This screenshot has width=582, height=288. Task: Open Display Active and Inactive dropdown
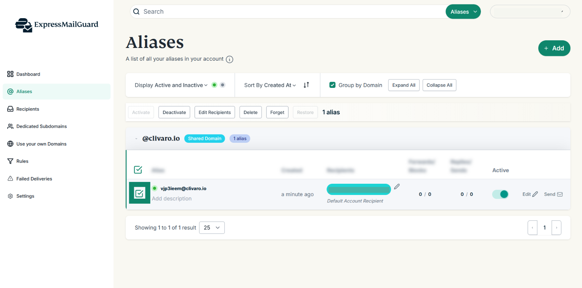[171, 85]
